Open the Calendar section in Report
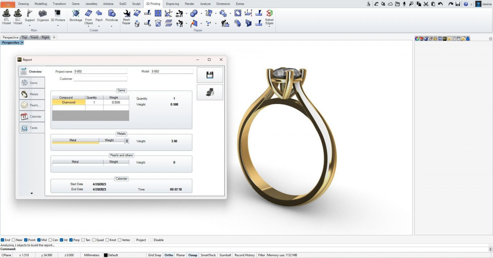Image resolution: width=493 pixels, height=258 pixels. click(32, 117)
